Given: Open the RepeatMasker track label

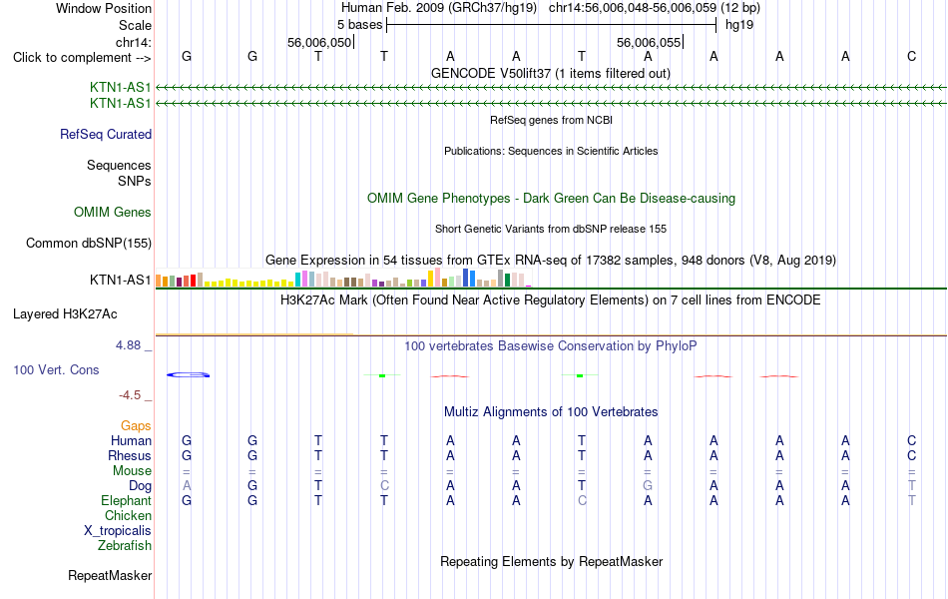Looking at the screenshot, I should [x=110, y=575].
